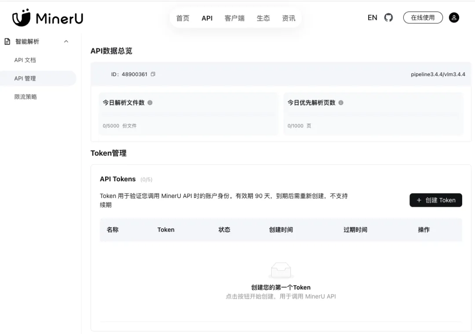Click the document icon beside 智能解析
Viewport: 475px width, 334px height.
tap(7, 41)
